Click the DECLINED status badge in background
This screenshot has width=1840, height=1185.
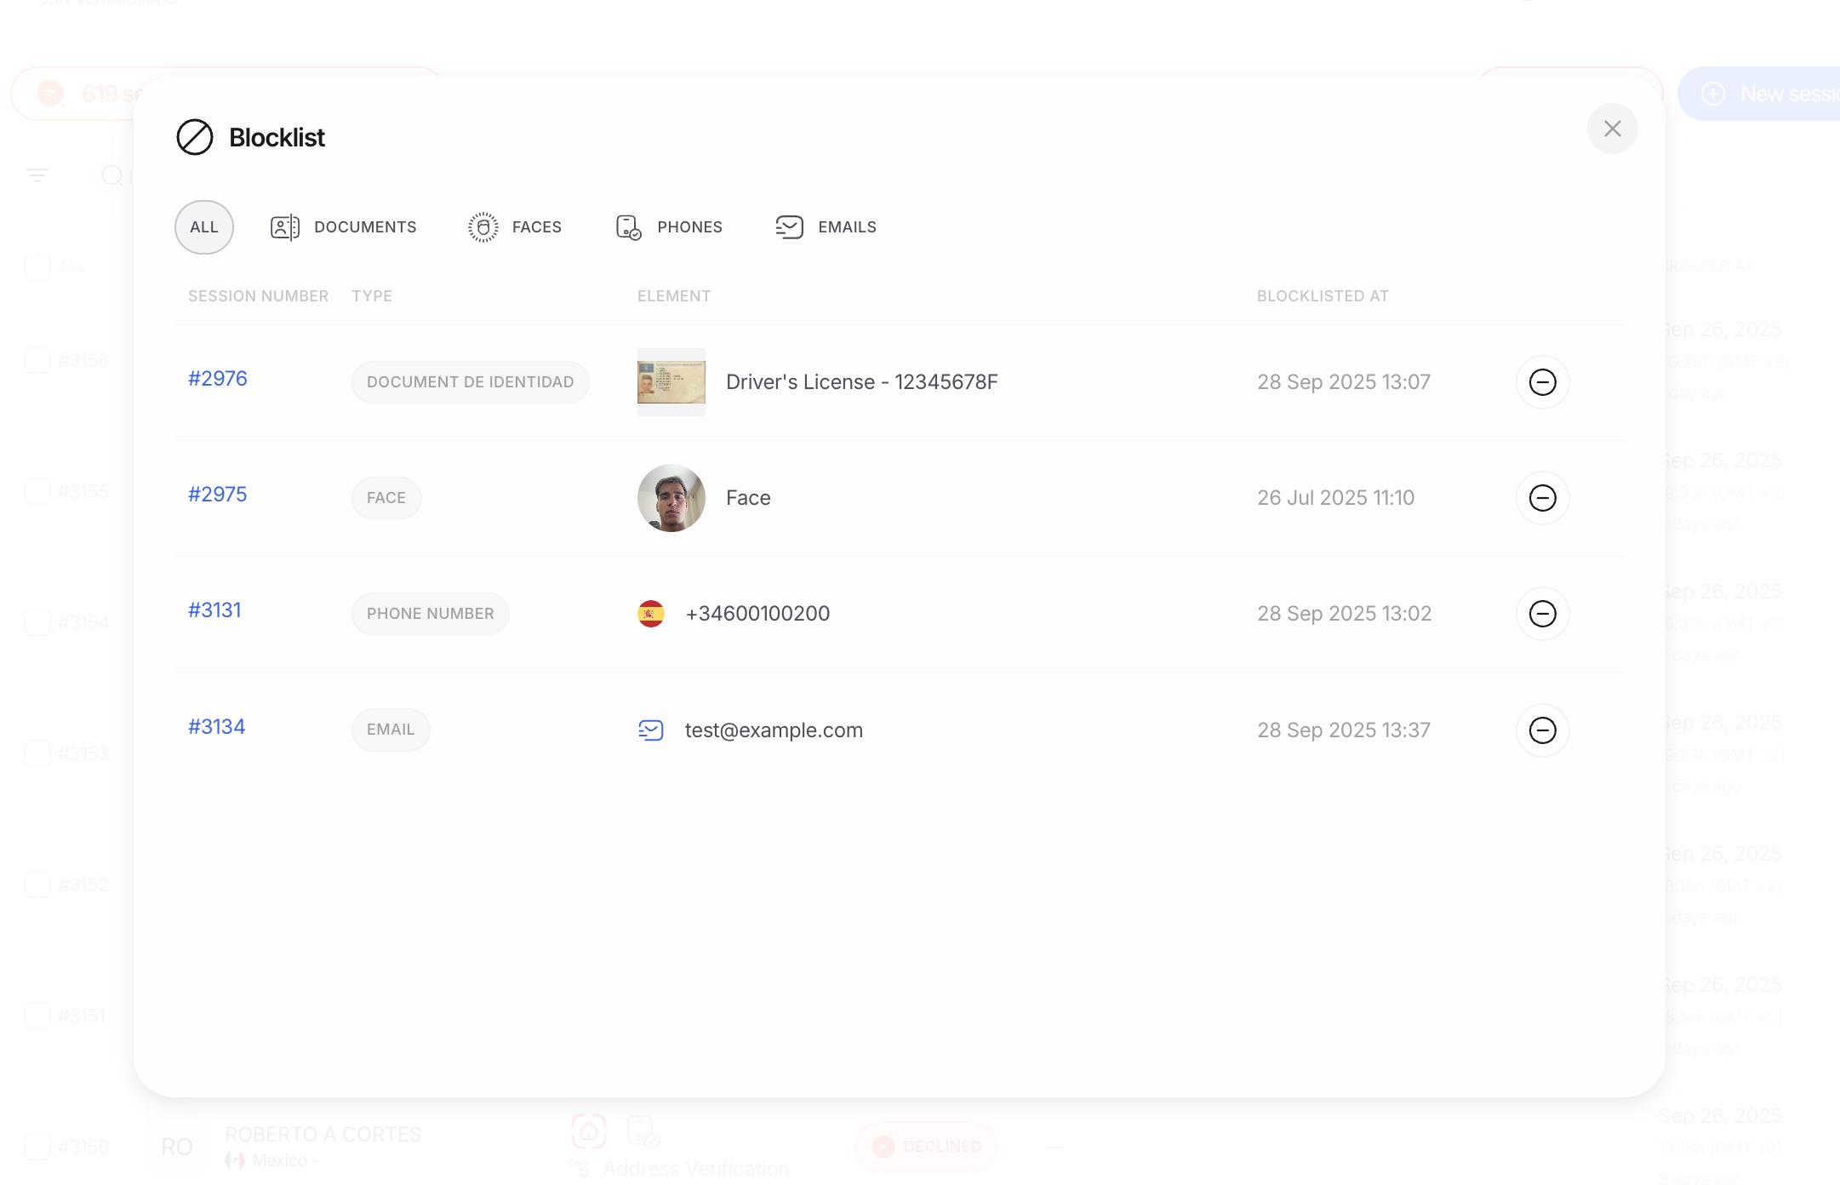[926, 1147]
